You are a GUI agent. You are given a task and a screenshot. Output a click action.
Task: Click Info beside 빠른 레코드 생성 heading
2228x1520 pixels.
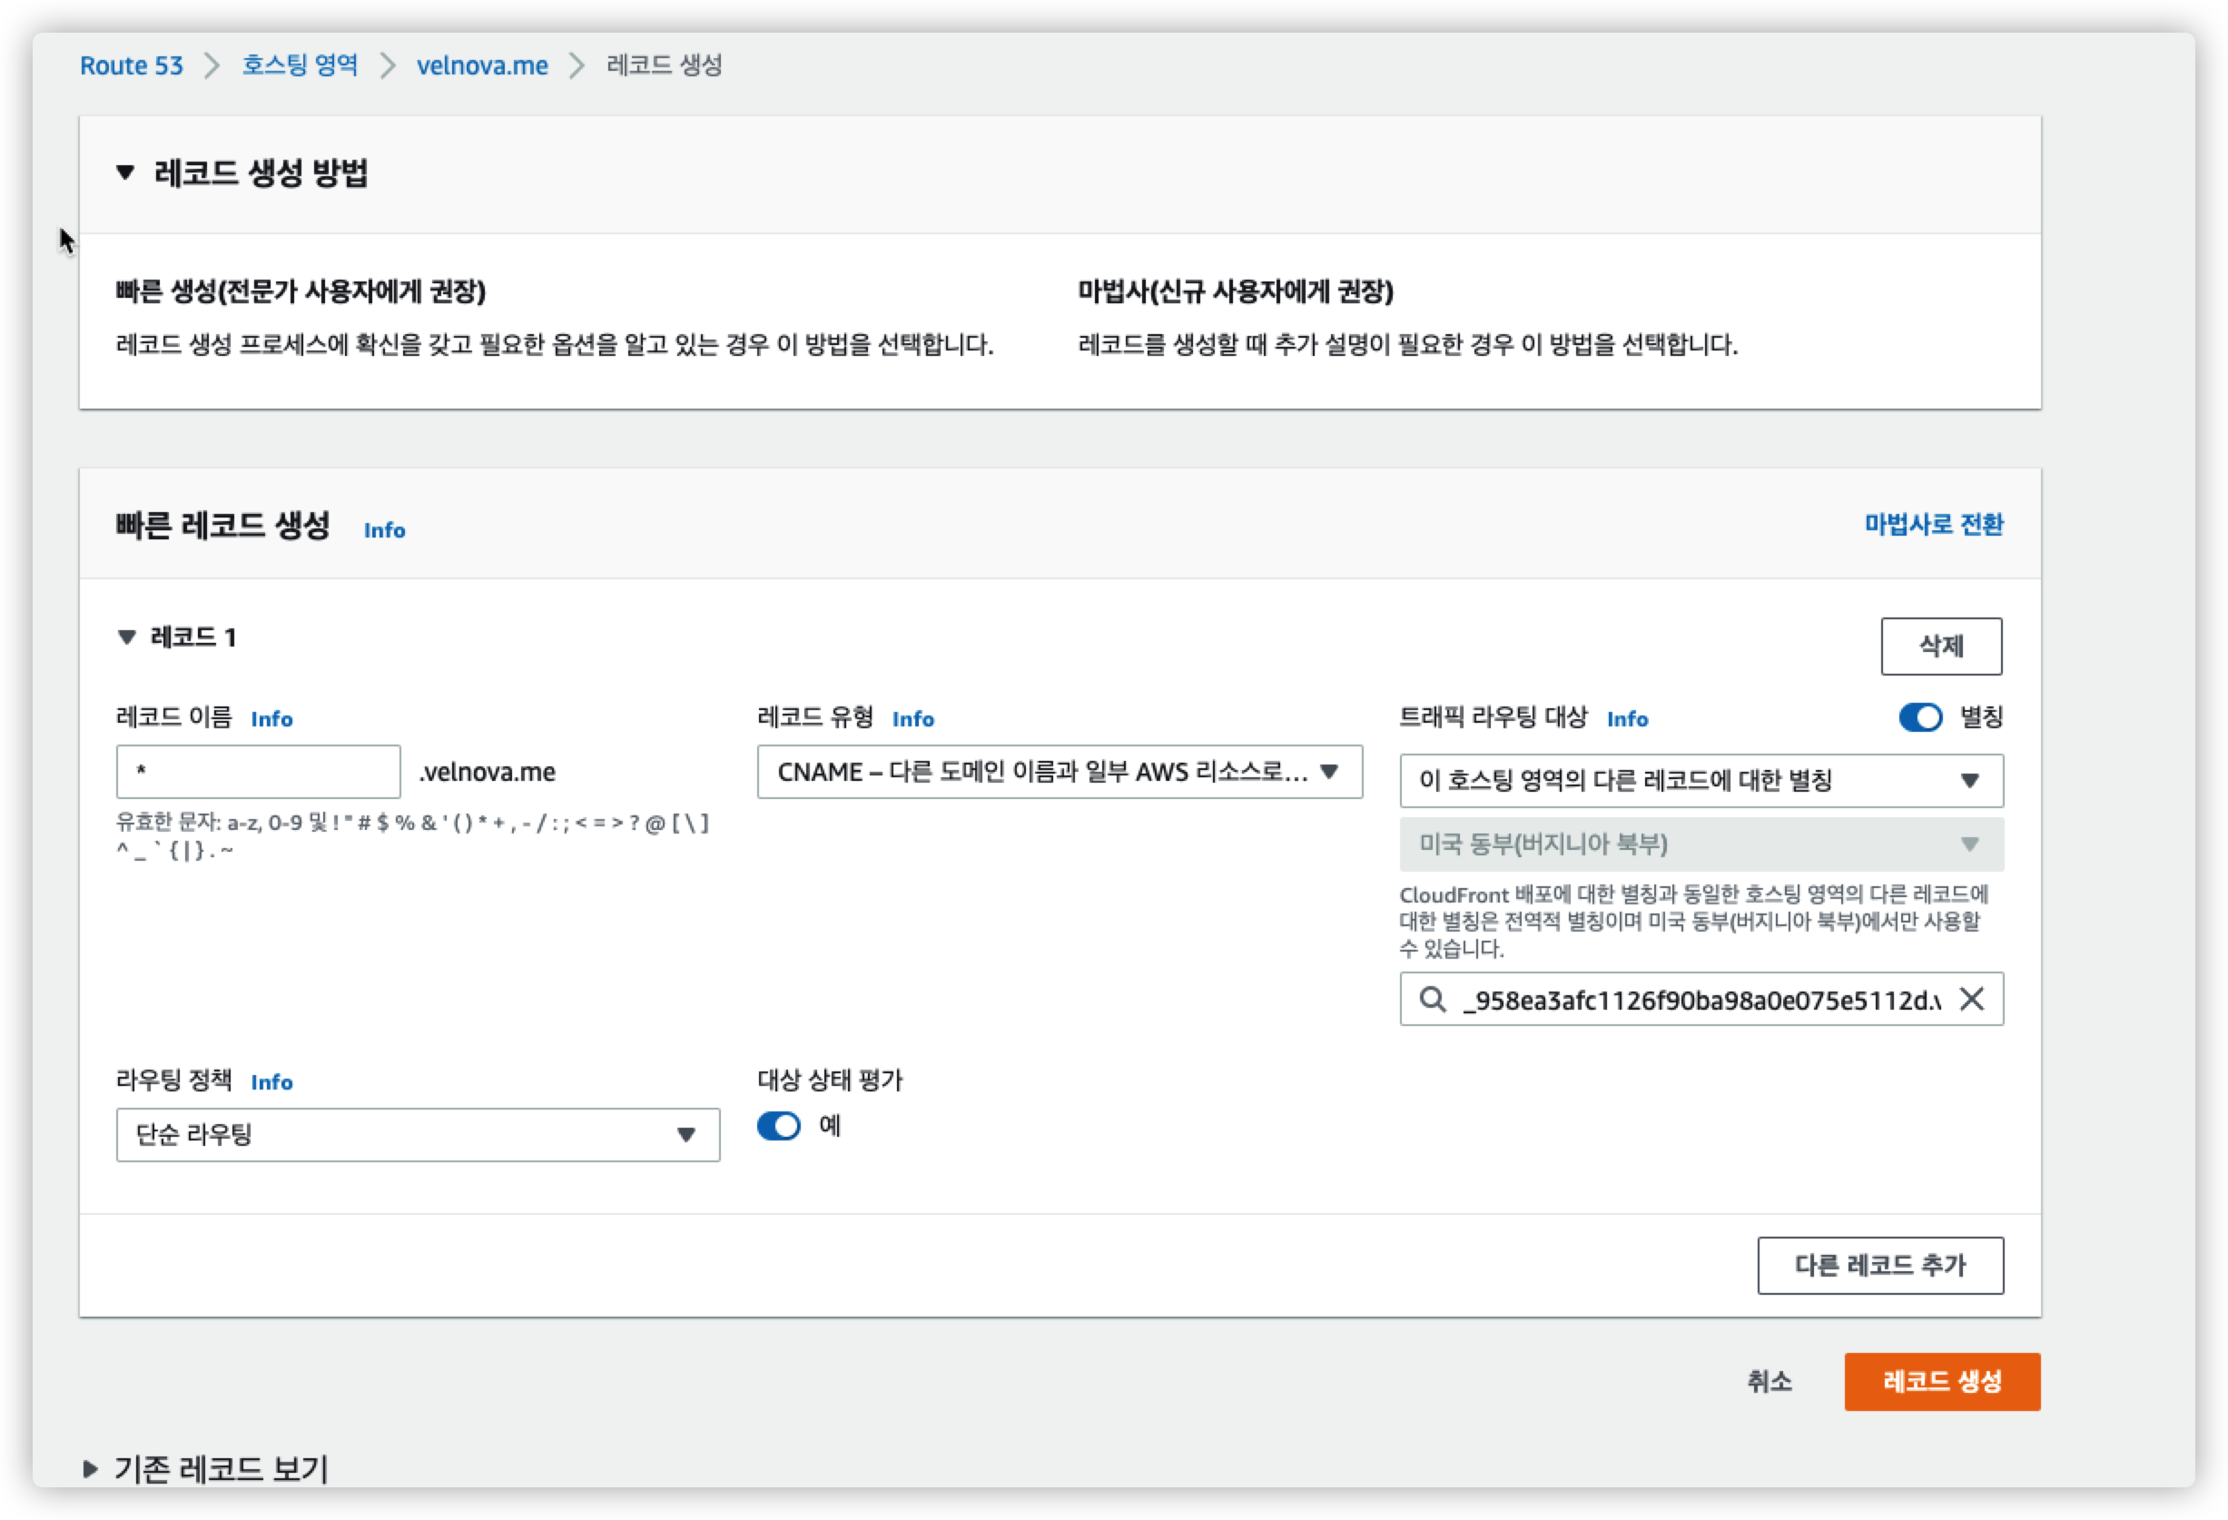(x=384, y=530)
